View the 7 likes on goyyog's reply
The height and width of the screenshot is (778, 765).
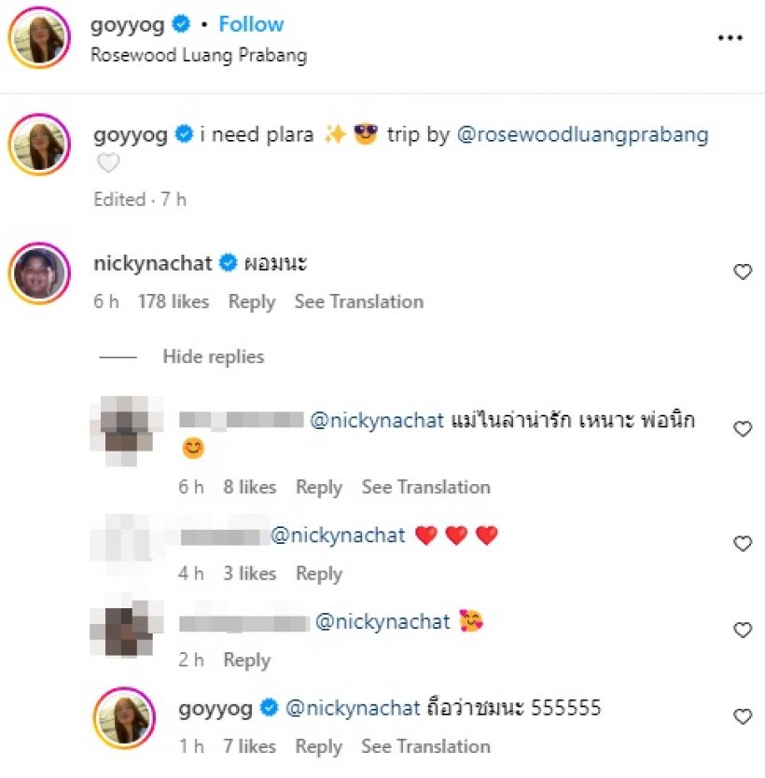249,746
